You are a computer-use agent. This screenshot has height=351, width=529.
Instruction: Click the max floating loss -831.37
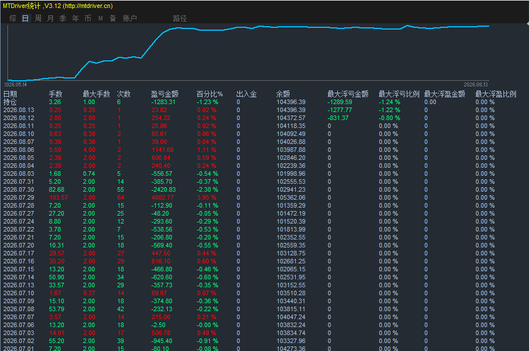point(338,118)
